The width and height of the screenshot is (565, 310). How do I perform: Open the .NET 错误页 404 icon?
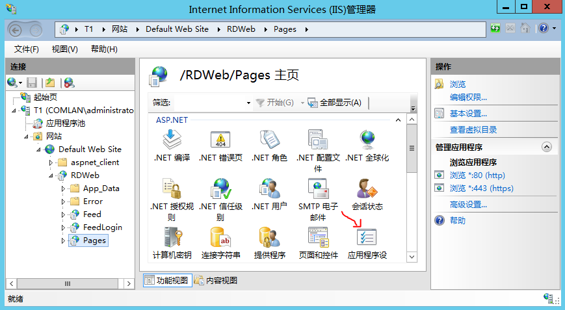point(220,139)
